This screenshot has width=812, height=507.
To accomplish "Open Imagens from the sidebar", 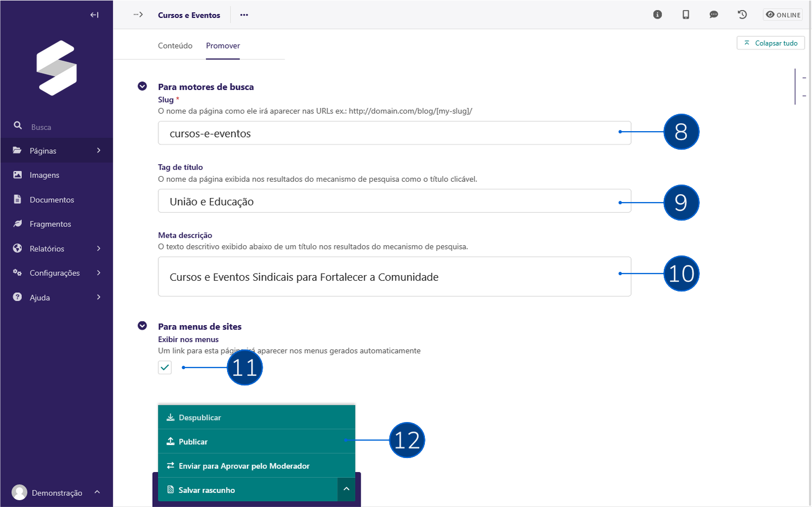I will [44, 174].
